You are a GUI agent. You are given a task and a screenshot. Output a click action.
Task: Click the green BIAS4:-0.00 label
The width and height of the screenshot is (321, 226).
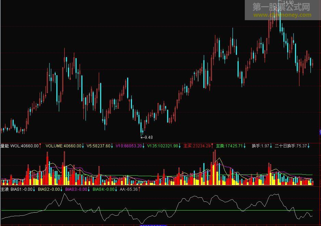pos(103,189)
